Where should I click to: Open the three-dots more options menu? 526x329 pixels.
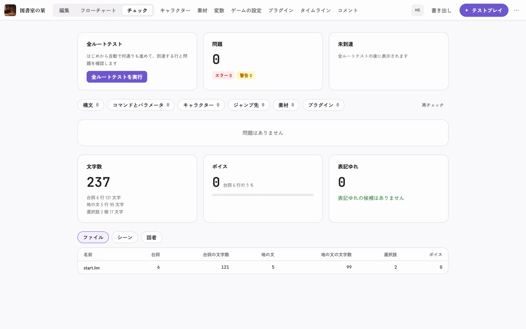(516, 10)
